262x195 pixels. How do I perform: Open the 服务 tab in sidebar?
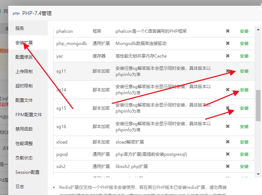click(x=20, y=28)
